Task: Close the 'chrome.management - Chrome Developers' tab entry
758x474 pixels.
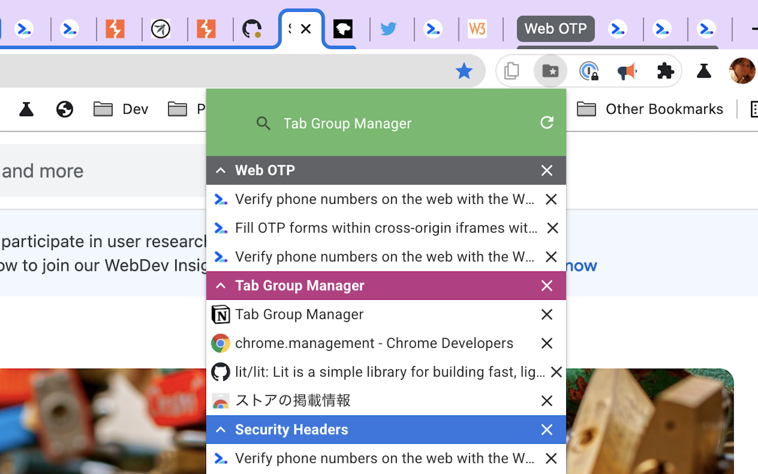Action: (547, 343)
